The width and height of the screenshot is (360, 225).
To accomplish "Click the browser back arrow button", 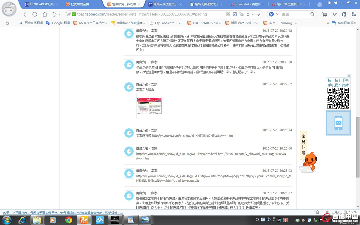I will 24,14.
